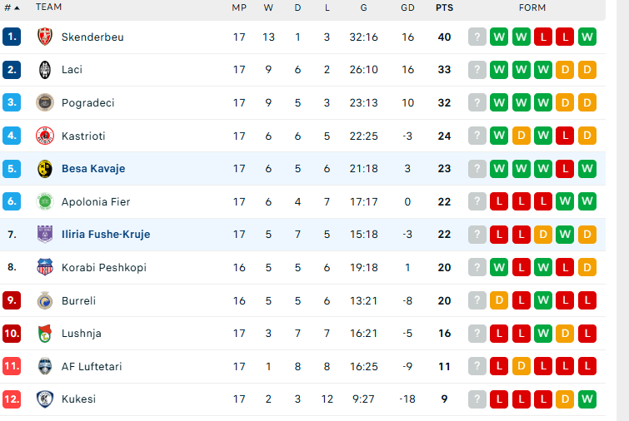Click Kukesi's most recent green W result

tap(587, 399)
